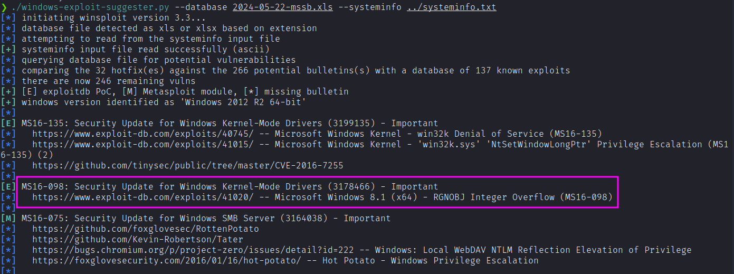
Task: Click the [+] marker on the systeminfo read line
Action: click(8, 49)
